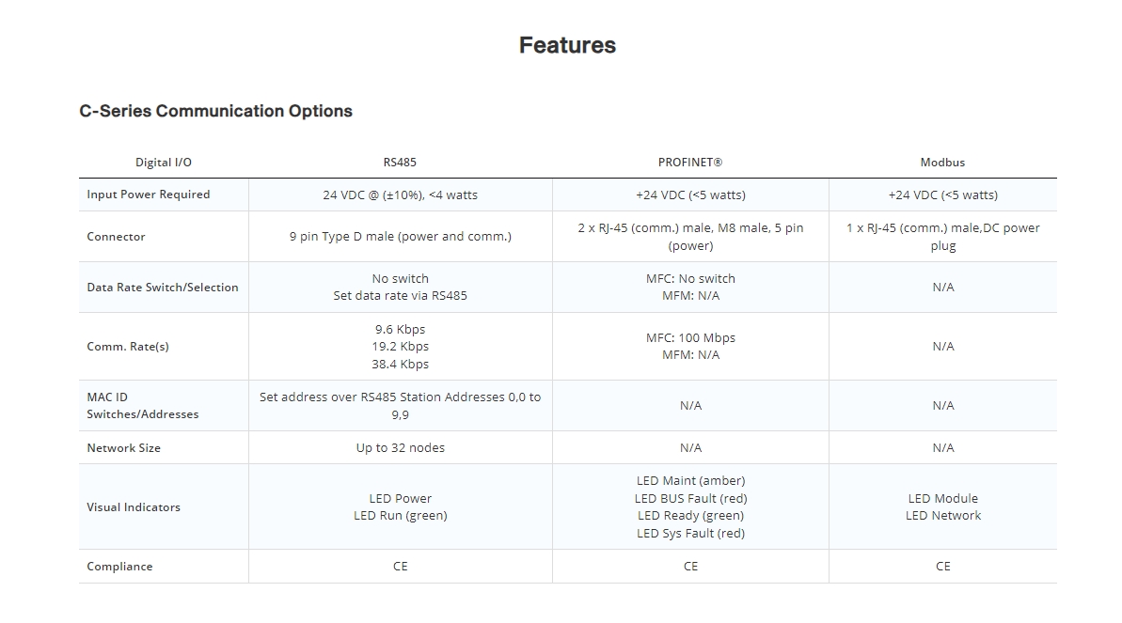Select the Digital I/O column header
The width and height of the screenshot is (1122, 623).
[164, 163]
